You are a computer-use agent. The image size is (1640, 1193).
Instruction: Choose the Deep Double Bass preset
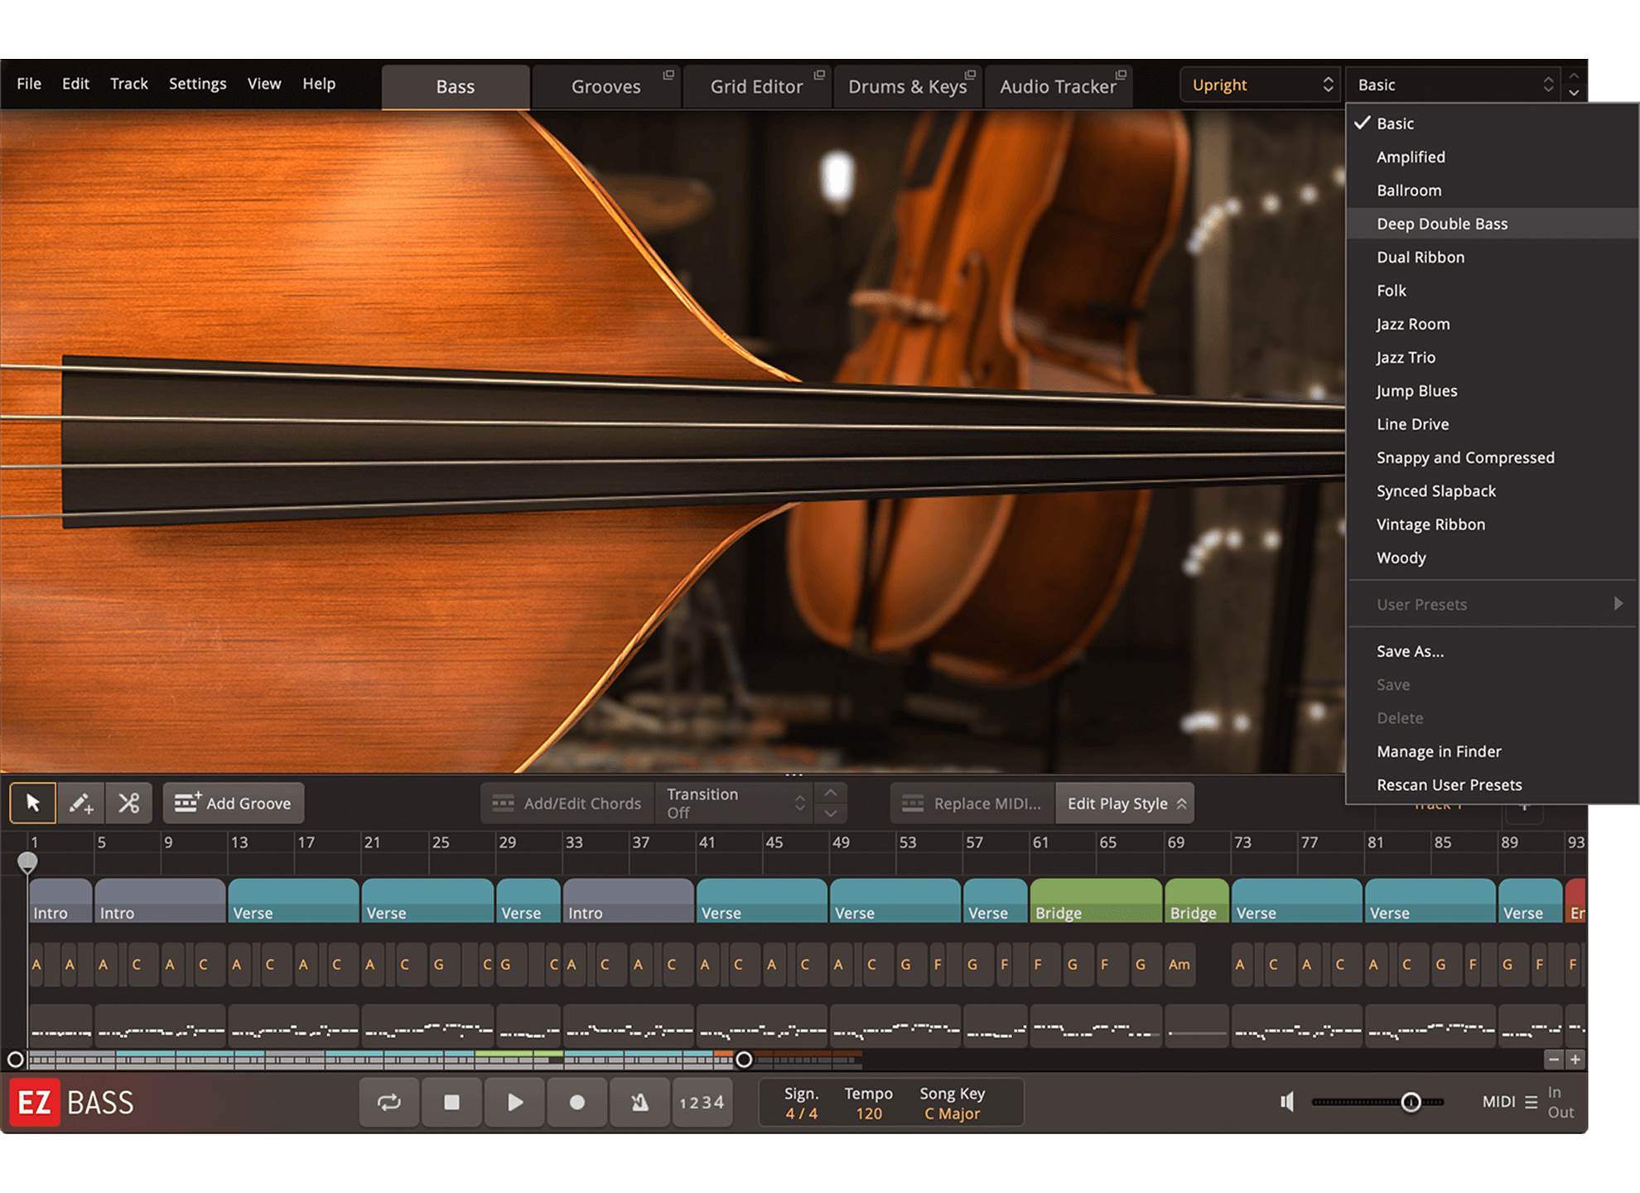pyautogui.click(x=1442, y=224)
